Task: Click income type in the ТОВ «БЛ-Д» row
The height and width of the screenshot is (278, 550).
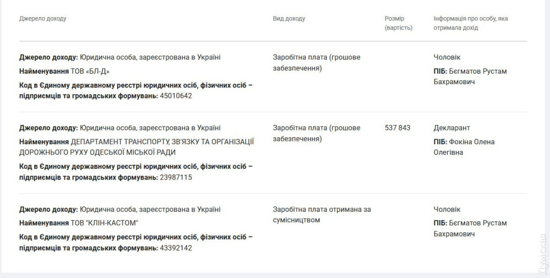Action: click(316, 63)
